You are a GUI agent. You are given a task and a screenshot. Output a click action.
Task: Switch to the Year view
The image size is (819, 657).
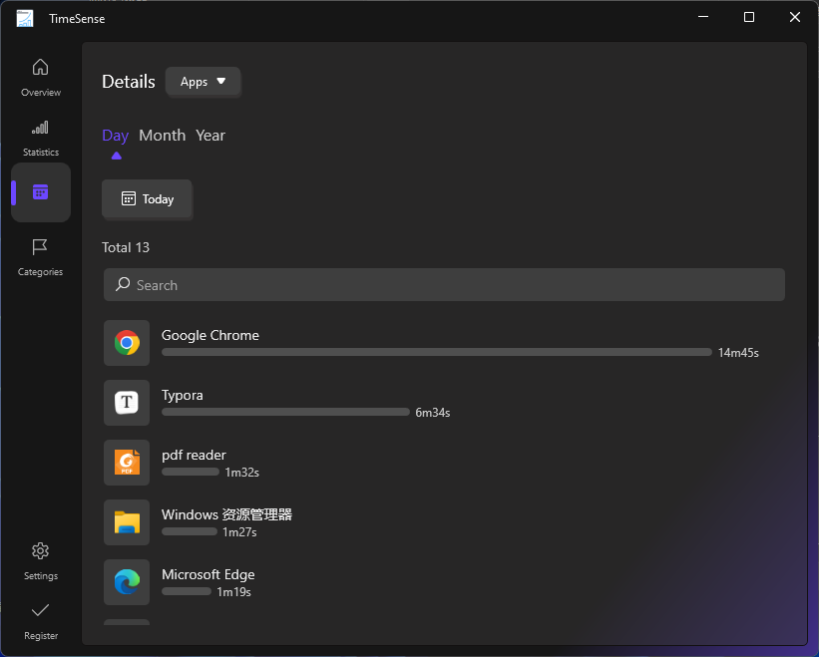tap(209, 135)
